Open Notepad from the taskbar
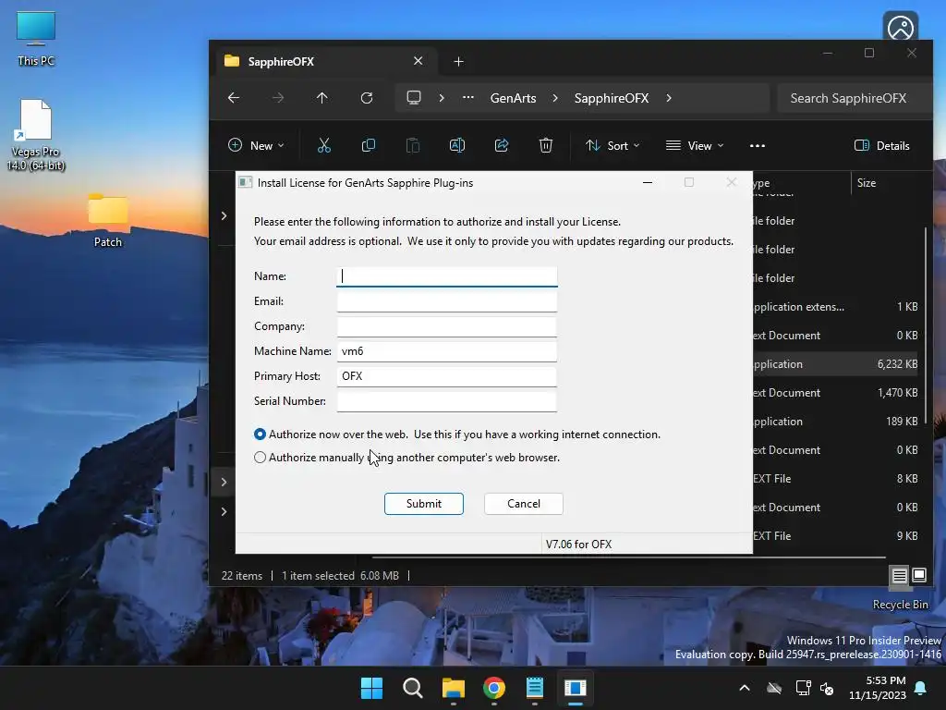The image size is (946, 710). [535, 688]
